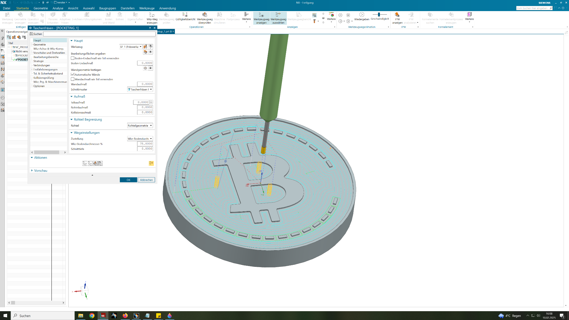
Task: Click OK in Taschenfräsen dialog
Action: pos(128,180)
